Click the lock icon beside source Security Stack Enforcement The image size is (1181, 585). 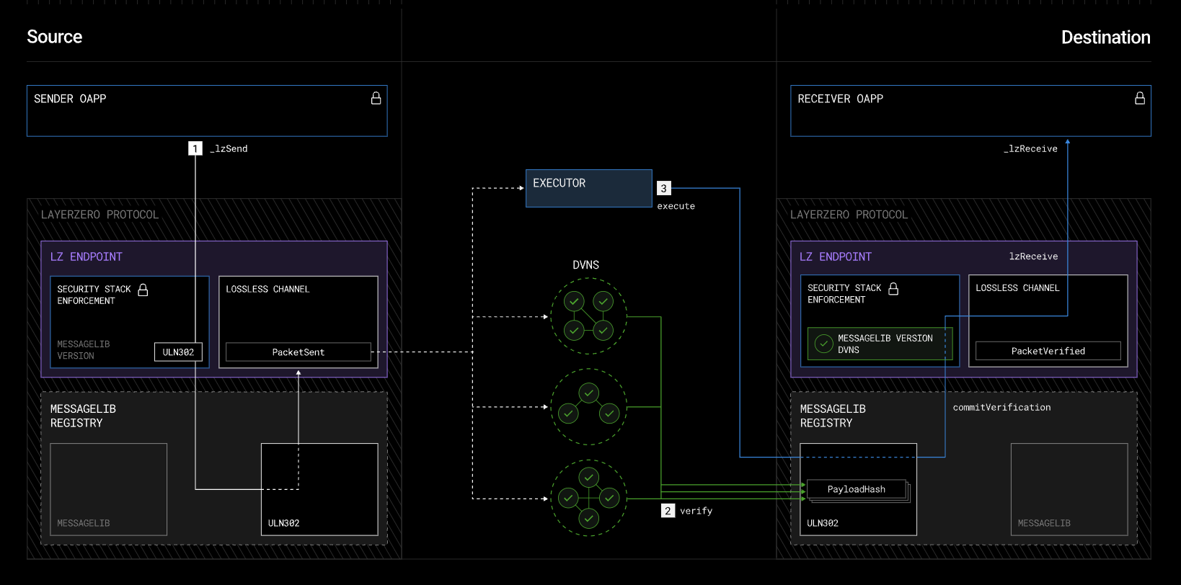point(143,290)
